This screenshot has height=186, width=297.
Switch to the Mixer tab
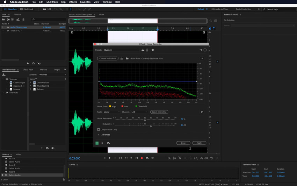tap(102, 14)
